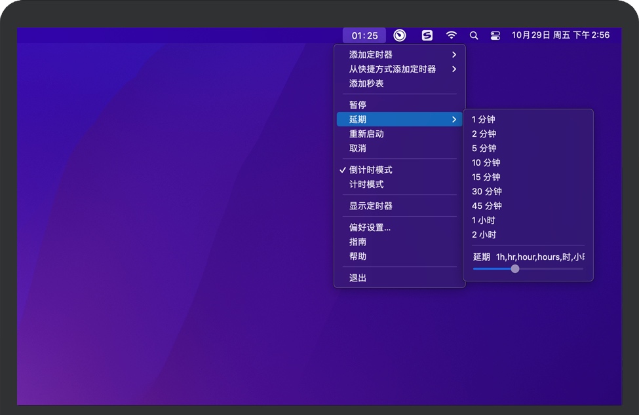Screen dimensions: 639x415
Task: Choose 1 小时 delay option
Action: pos(484,220)
